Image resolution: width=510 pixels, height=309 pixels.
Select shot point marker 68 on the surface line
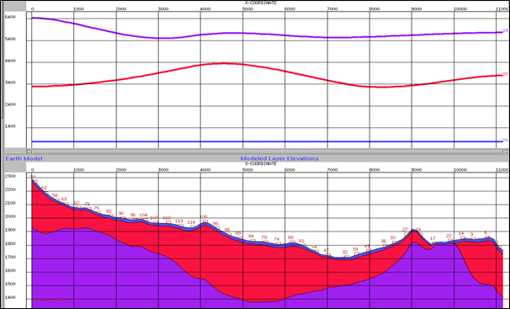click(x=292, y=242)
